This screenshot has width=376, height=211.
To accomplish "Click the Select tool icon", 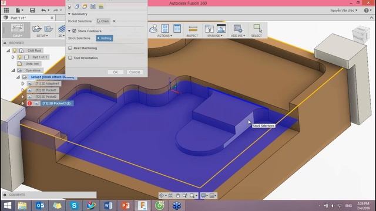I will click(x=257, y=28).
